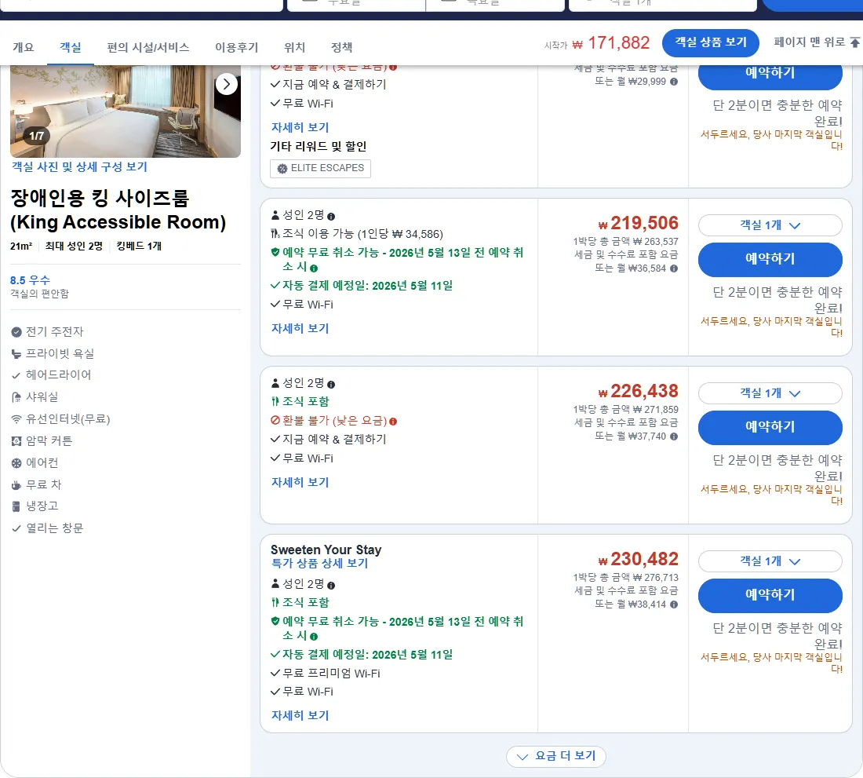The image size is (863, 778).
Task: Click 조식 이용 가능 (1인당 ₩ 34,586) text
Action: pyautogui.click(x=362, y=234)
